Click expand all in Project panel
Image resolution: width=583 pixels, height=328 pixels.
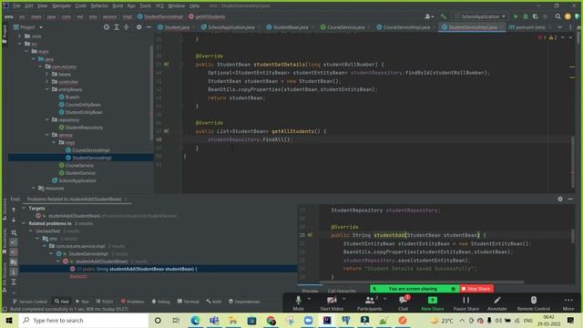tap(117, 27)
